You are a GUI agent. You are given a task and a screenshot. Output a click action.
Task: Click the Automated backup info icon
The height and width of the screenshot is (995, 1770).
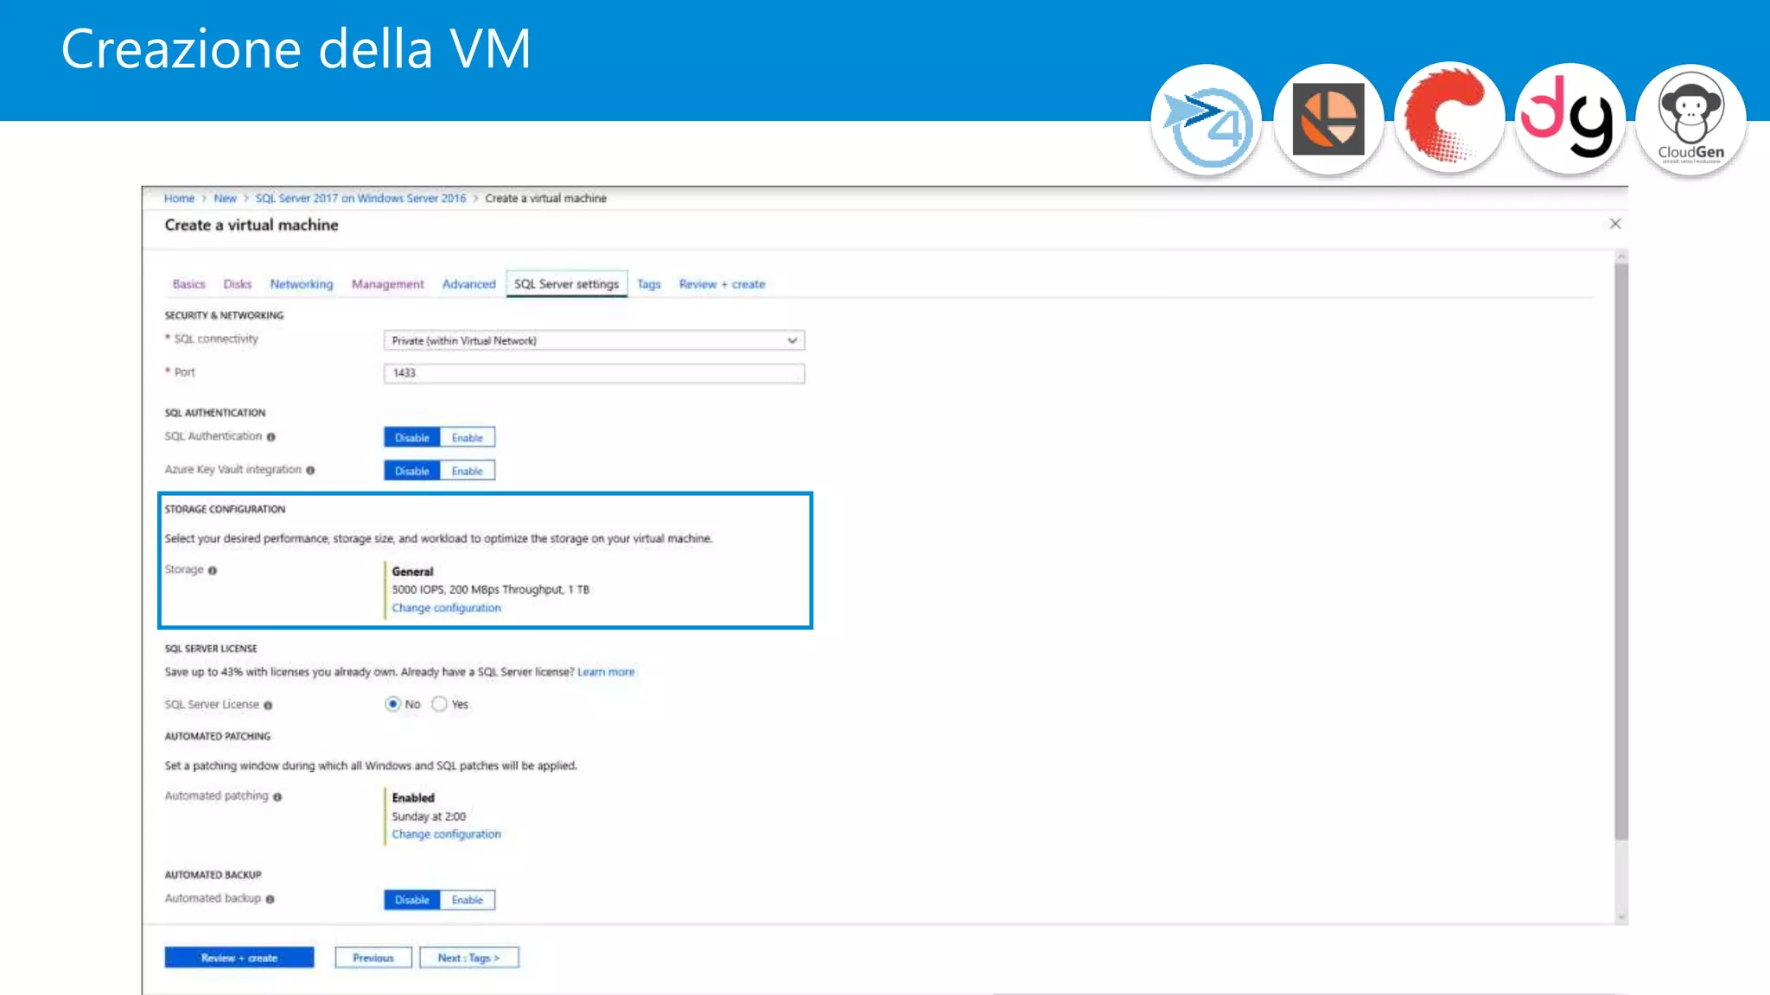[271, 900]
